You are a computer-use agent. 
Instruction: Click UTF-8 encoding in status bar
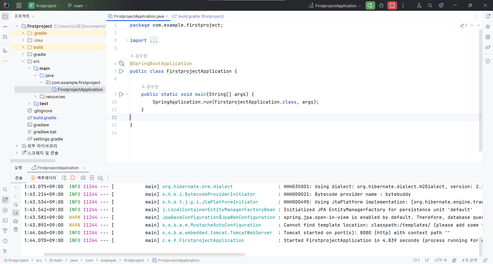pos(441,260)
